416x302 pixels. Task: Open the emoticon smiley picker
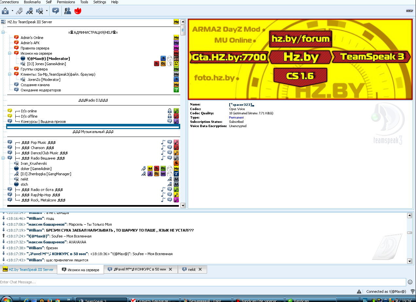coord(410,282)
